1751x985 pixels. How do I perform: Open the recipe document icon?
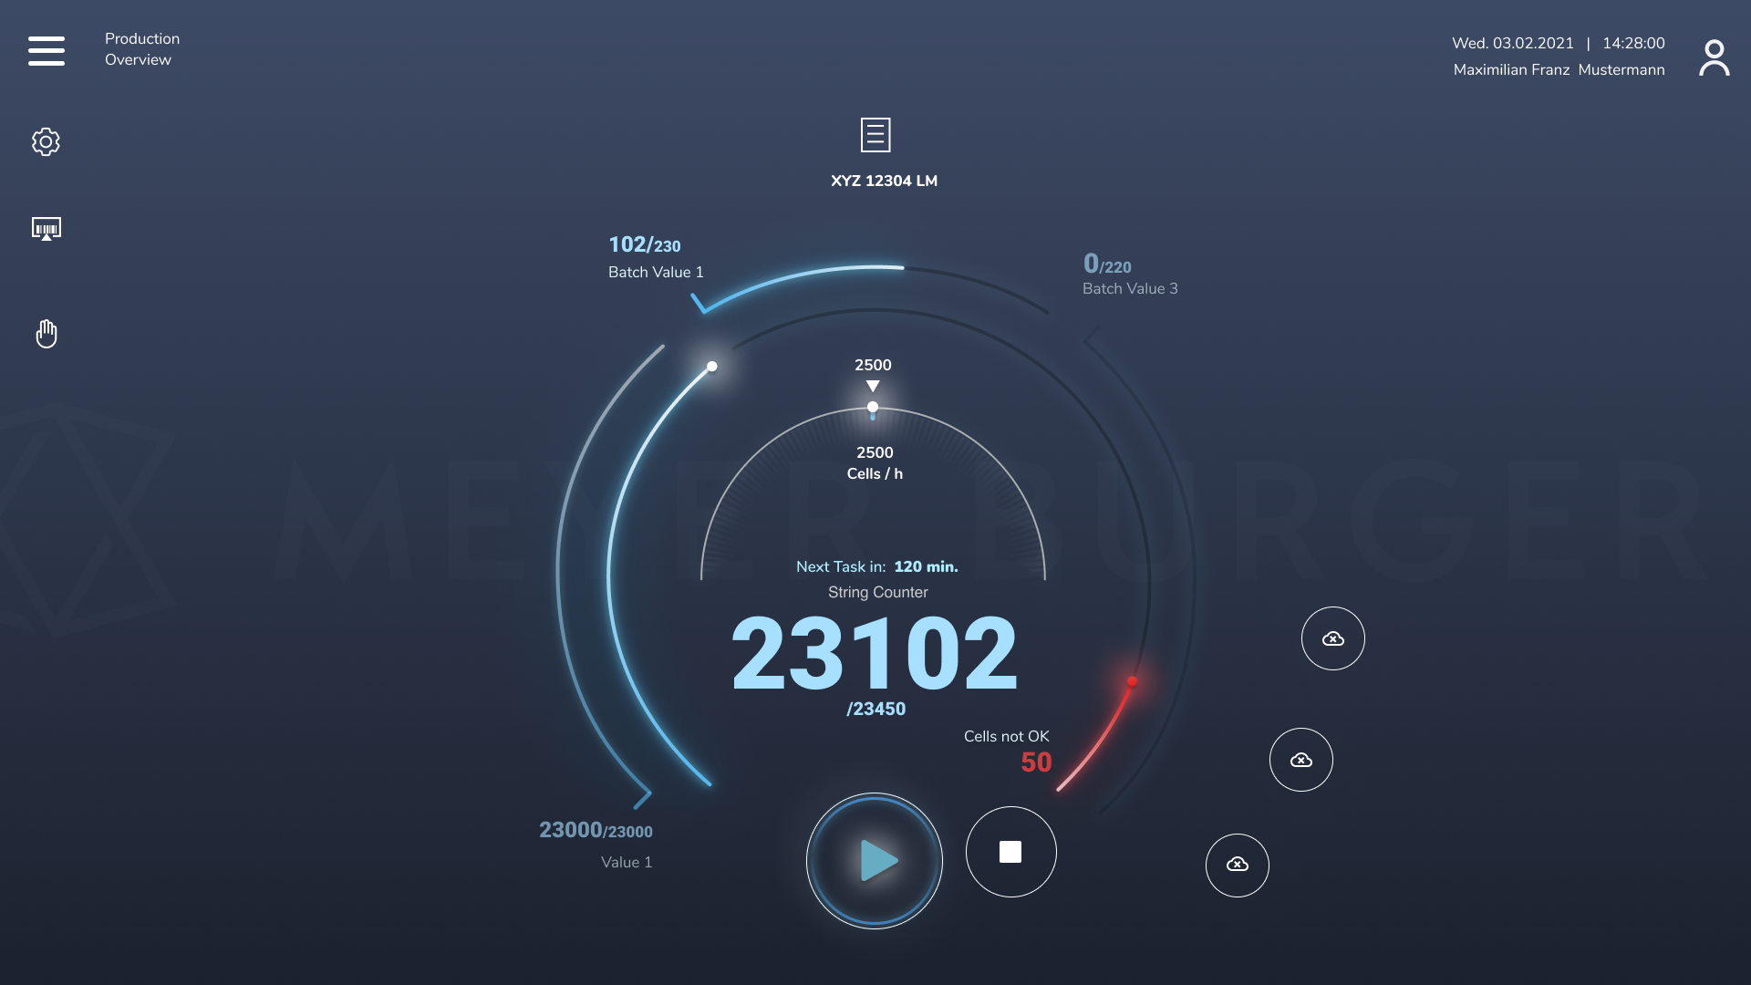tap(875, 135)
